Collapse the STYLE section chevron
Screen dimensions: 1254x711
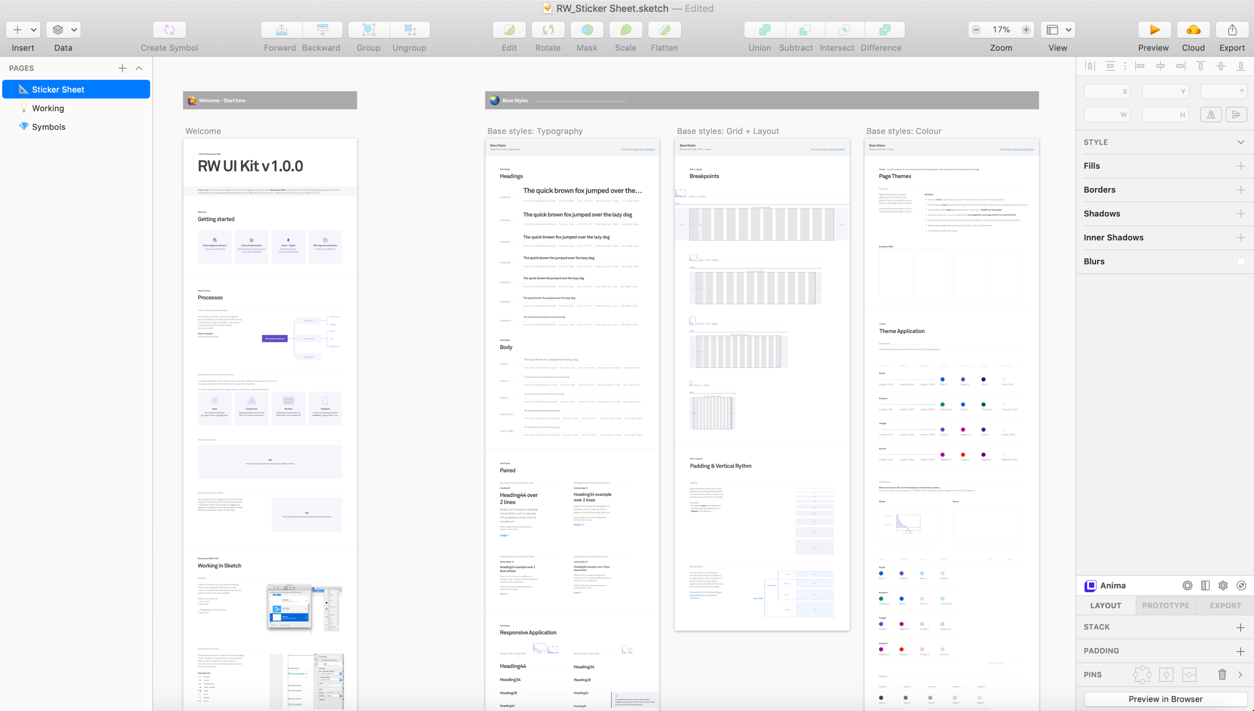coord(1241,142)
